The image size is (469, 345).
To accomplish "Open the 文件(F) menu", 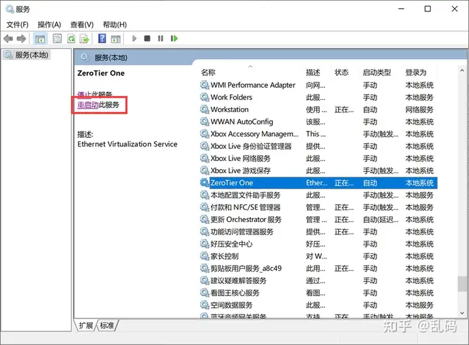I will [18, 25].
